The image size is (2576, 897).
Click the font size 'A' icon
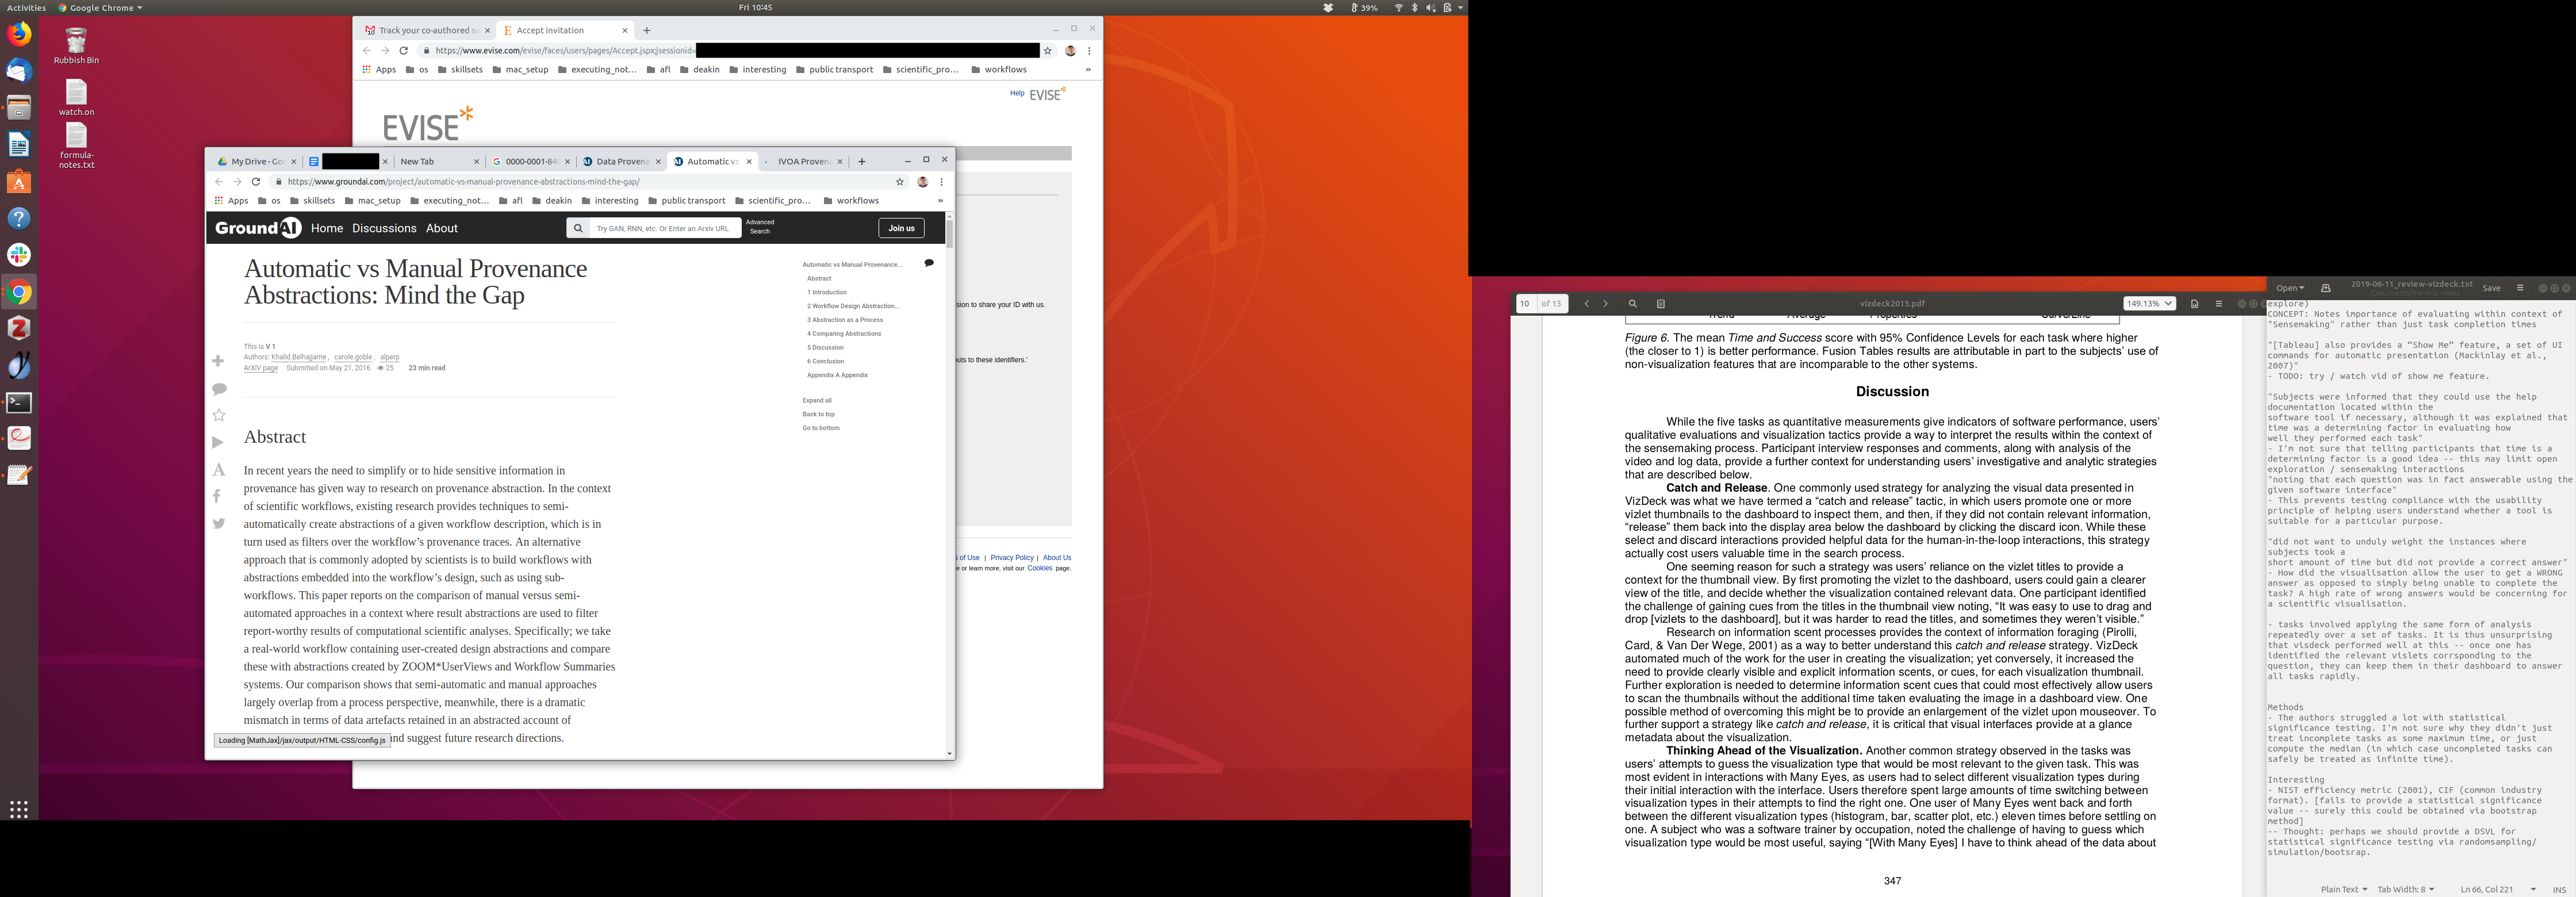tap(219, 470)
